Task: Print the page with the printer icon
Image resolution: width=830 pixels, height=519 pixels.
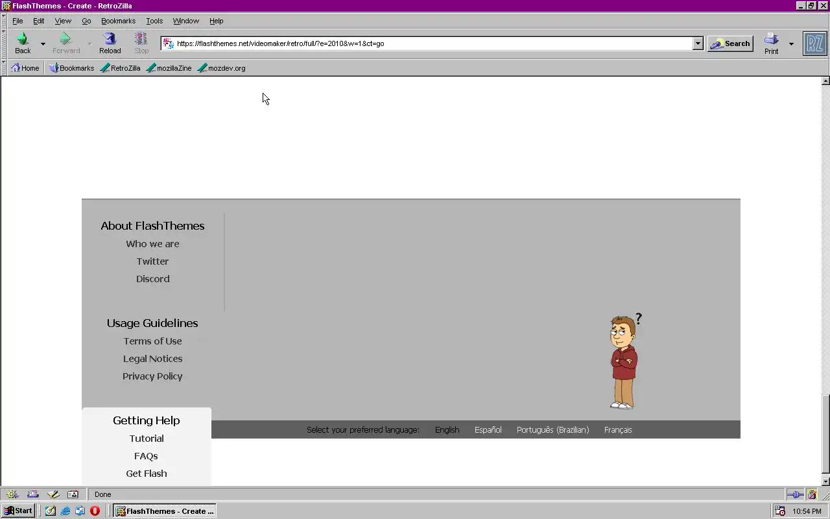Action: (x=771, y=40)
